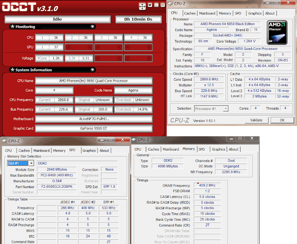Click the CPU Name field in OCCT
Viewport: 297px width, 244px height.
[94, 81]
